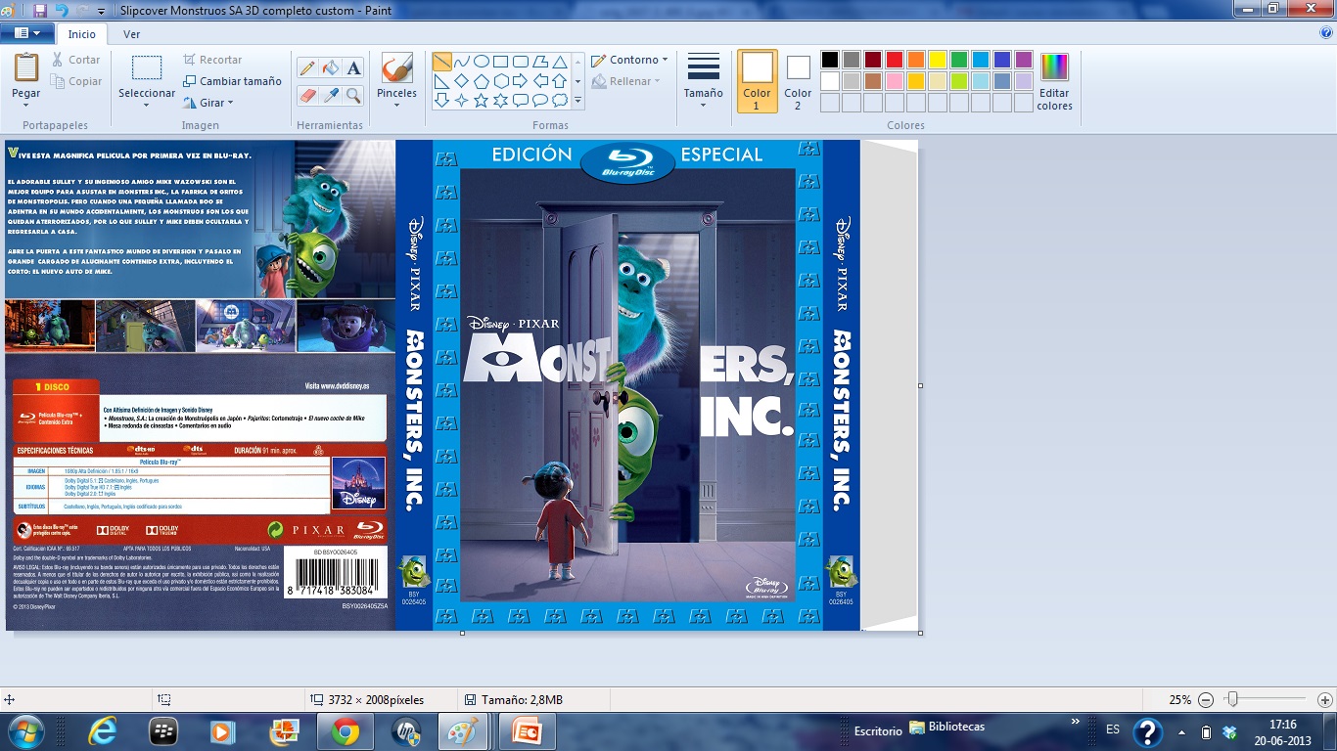Image resolution: width=1337 pixels, height=751 pixels.
Task: Click the Windows Start button
Action: point(26,731)
